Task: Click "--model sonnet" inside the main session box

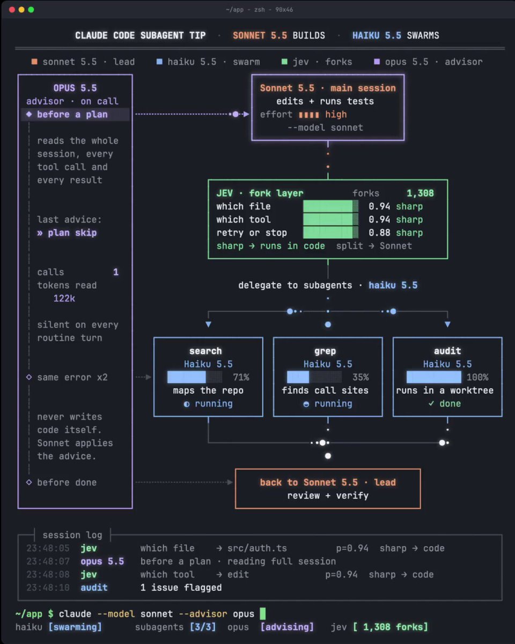Action: pyautogui.click(x=325, y=128)
